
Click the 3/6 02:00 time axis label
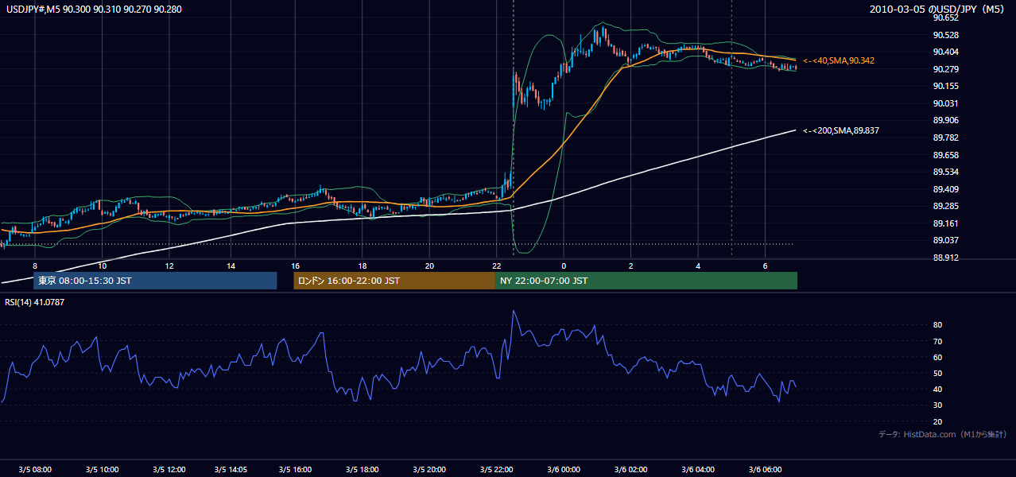tap(631, 470)
